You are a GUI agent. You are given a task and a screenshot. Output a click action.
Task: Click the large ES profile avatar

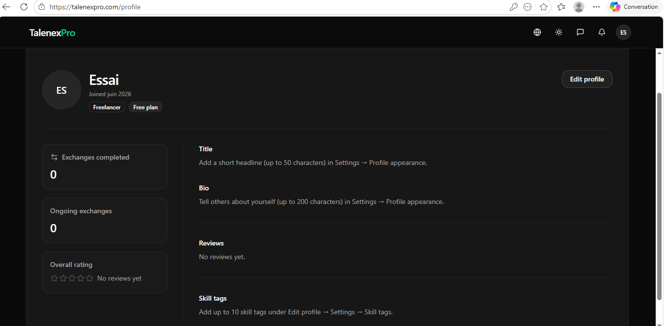[62, 90]
